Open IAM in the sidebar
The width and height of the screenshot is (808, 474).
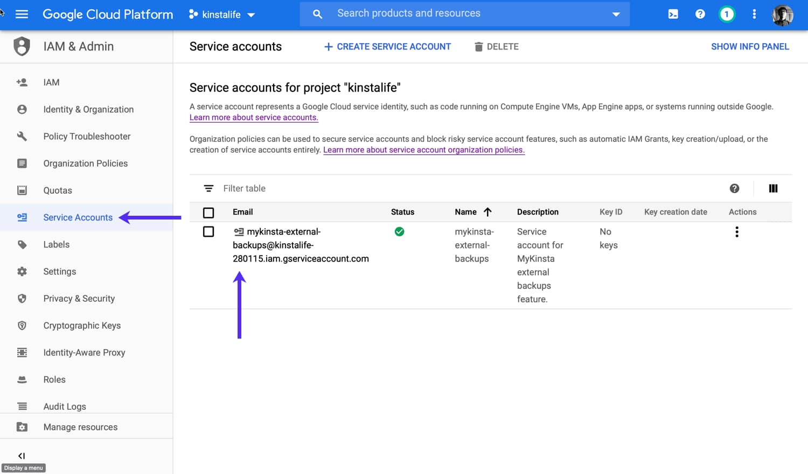pyautogui.click(x=51, y=82)
